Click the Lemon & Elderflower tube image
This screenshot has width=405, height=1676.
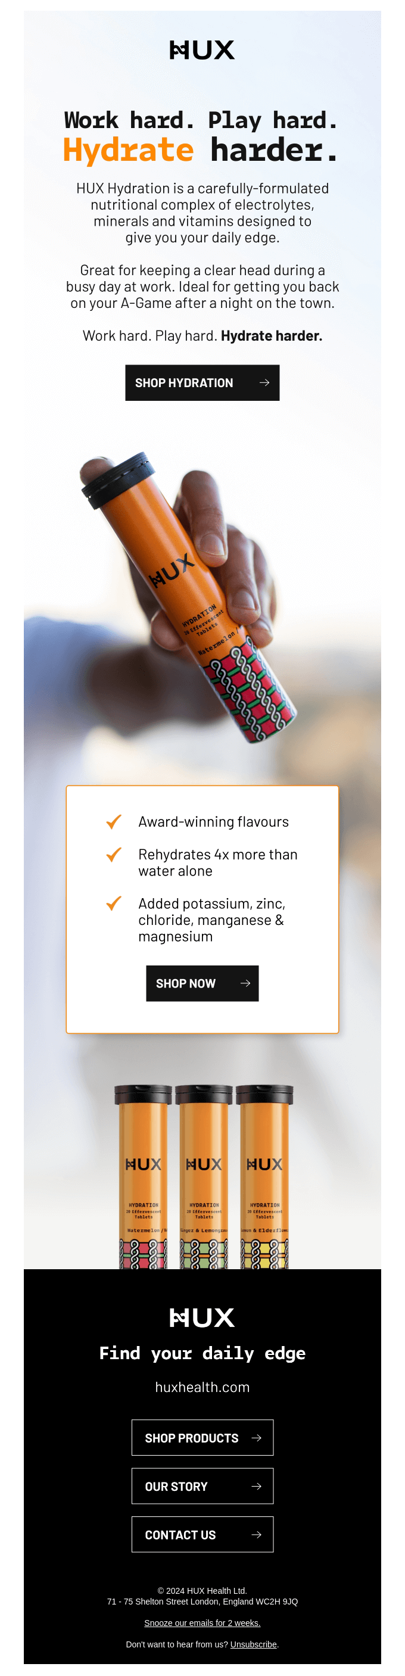point(264,1176)
